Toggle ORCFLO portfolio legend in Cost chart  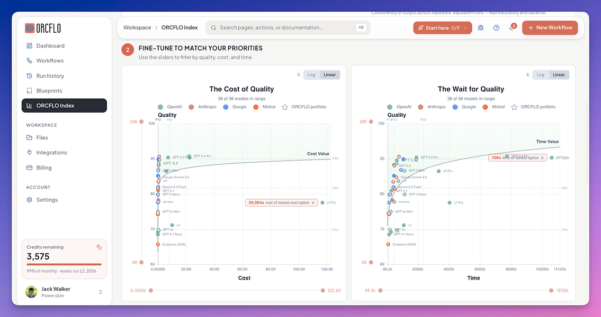coord(304,107)
